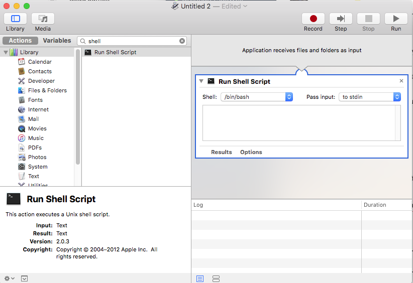
Task: Click the workflow input description text
Action: (301, 50)
